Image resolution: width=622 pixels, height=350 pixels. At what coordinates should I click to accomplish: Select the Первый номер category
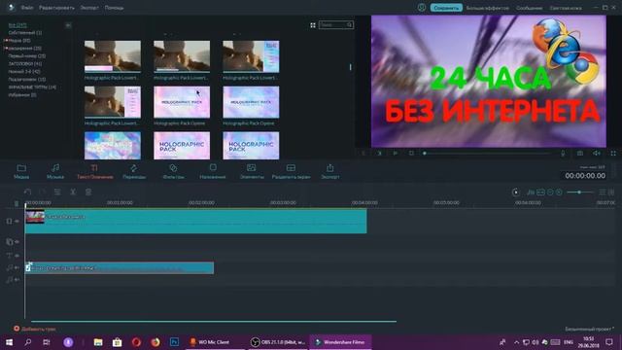(27, 56)
